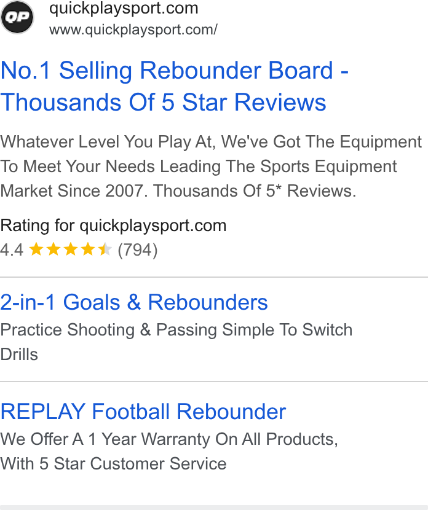This screenshot has height=510, width=428.
Task: Click the QP logo favicon
Action: click(x=17, y=17)
